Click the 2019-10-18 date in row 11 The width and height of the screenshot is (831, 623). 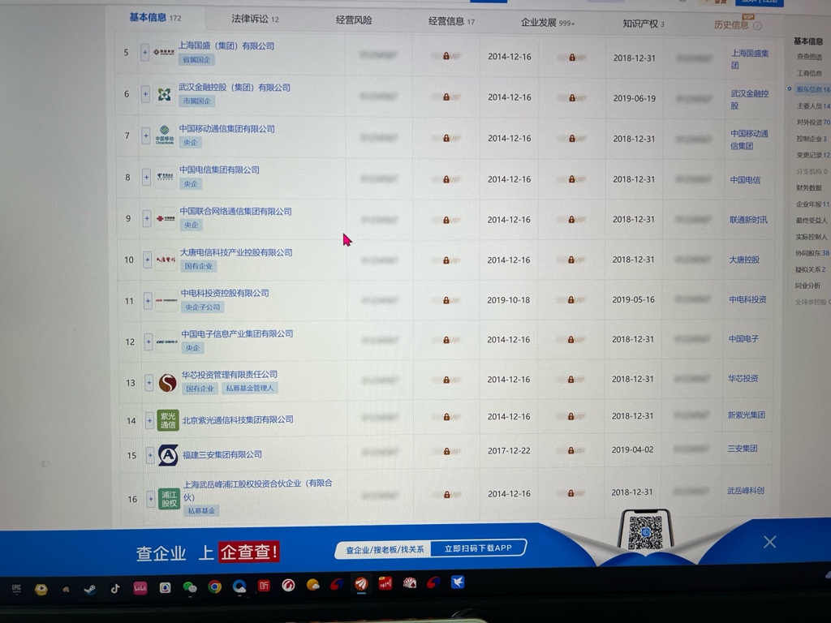[x=508, y=300]
